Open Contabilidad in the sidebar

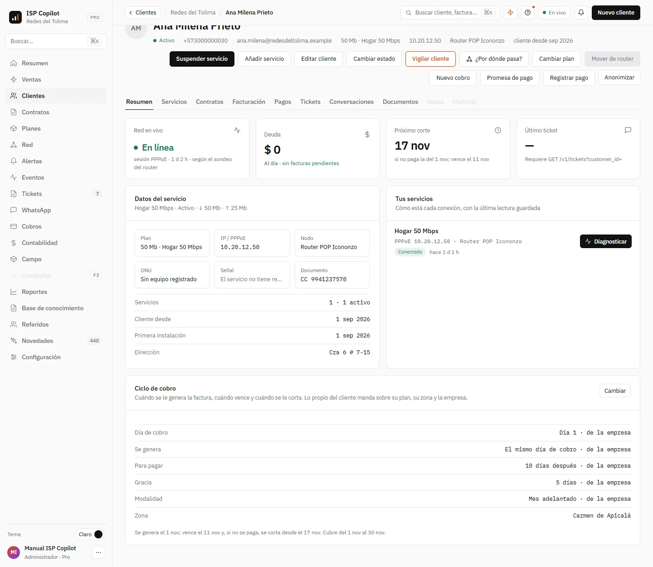(x=56, y=243)
